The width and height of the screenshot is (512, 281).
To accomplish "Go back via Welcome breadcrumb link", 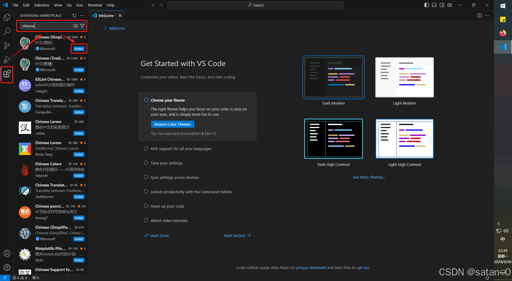I will tap(114, 28).
